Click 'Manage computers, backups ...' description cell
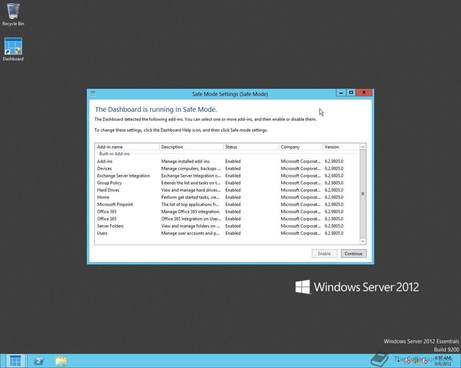Image resolution: width=461 pixels, height=368 pixels. pyautogui.click(x=191, y=168)
